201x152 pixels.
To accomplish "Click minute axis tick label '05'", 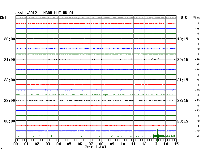I will 69,144.
